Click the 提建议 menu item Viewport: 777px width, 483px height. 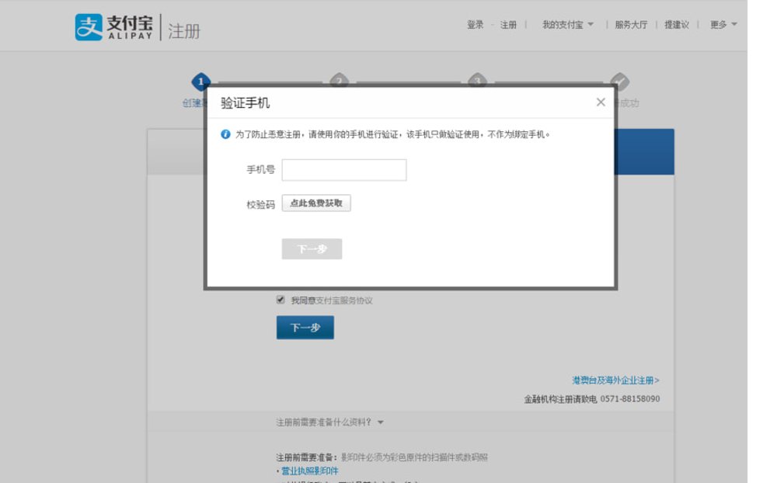coord(678,25)
